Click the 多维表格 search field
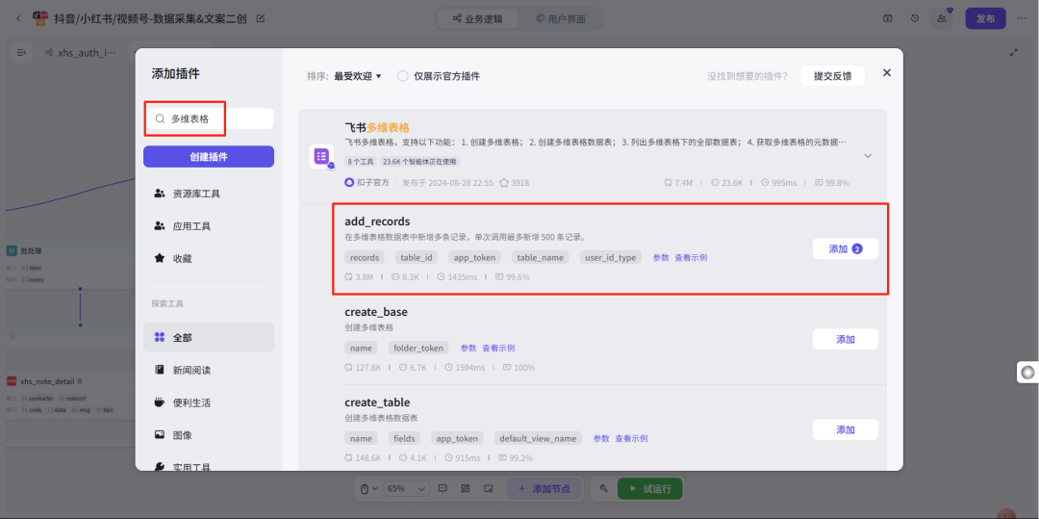 [x=209, y=118]
